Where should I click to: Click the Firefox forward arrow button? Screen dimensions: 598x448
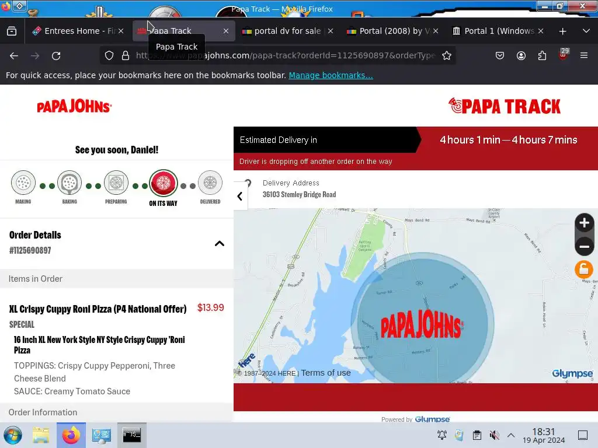[x=35, y=55]
